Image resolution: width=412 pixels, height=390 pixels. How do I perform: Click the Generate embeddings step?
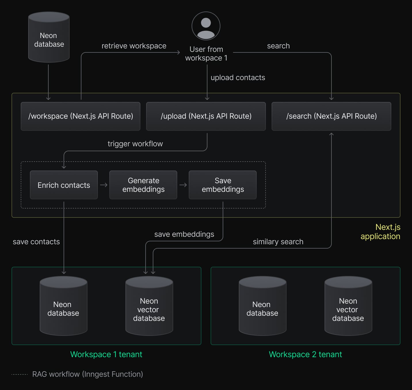click(143, 185)
